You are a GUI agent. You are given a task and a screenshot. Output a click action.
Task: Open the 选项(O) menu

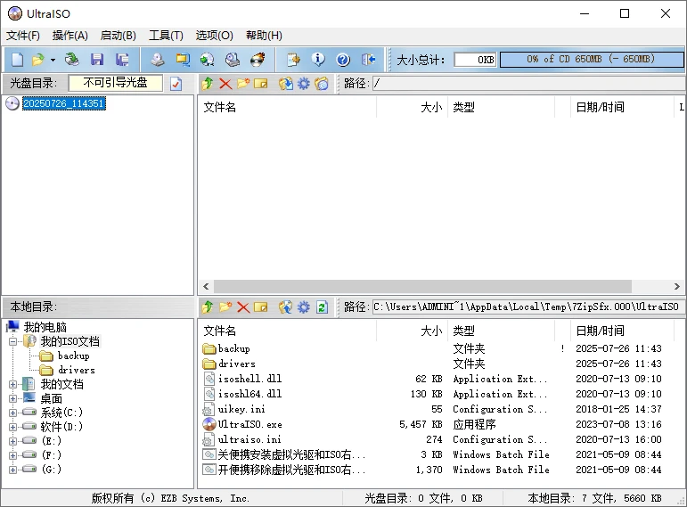coord(214,36)
